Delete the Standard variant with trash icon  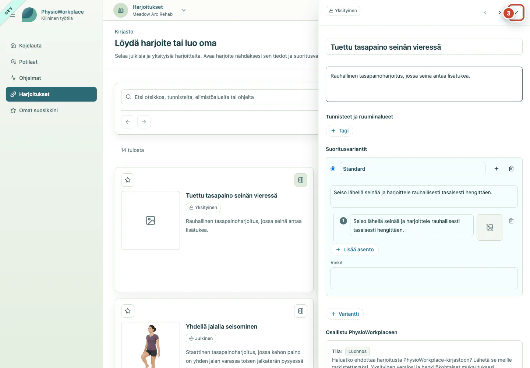coord(511,169)
